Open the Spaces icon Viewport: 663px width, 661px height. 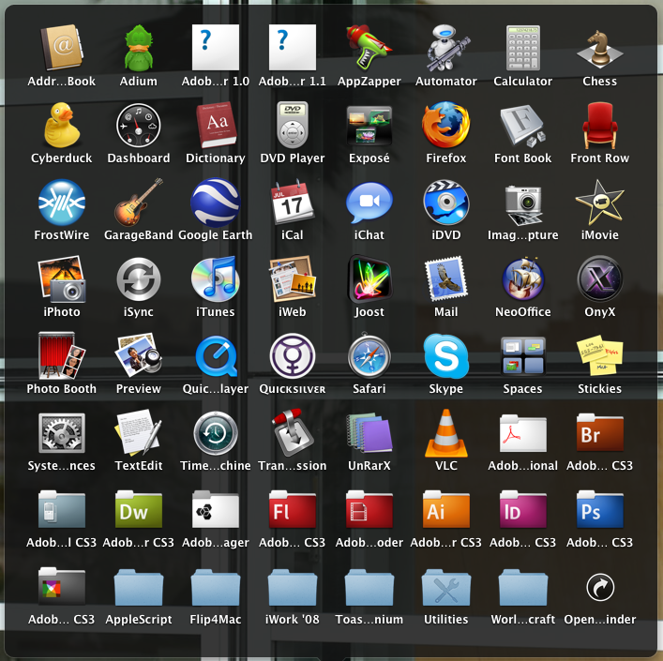[x=523, y=355]
